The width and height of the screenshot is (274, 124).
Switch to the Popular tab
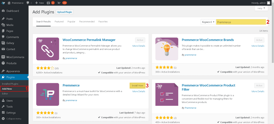(x=71, y=22)
